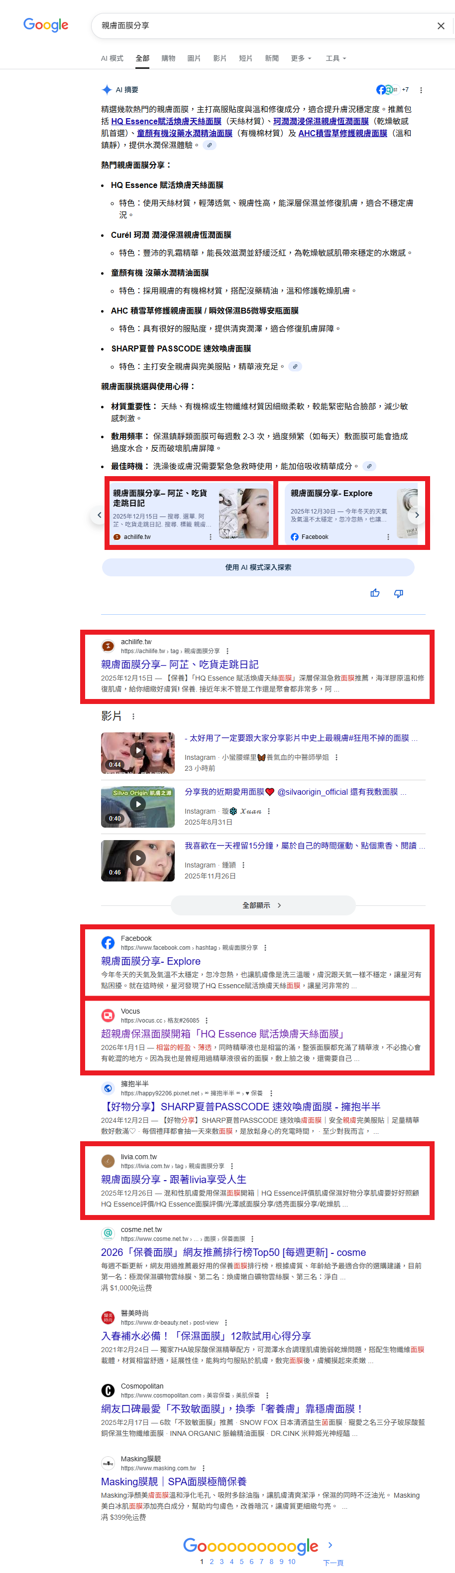Viewport: 455px width, 1573px height.
Task: Click 使用 AI 模式深入探索 button
Action: pyautogui.click(x=258, y=567)
